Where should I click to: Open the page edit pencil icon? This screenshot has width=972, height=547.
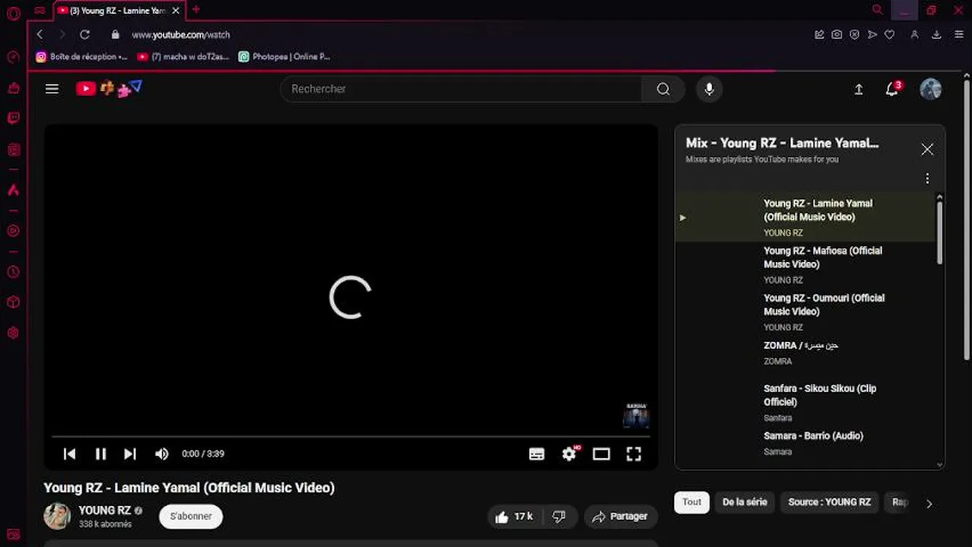(819, 34)
